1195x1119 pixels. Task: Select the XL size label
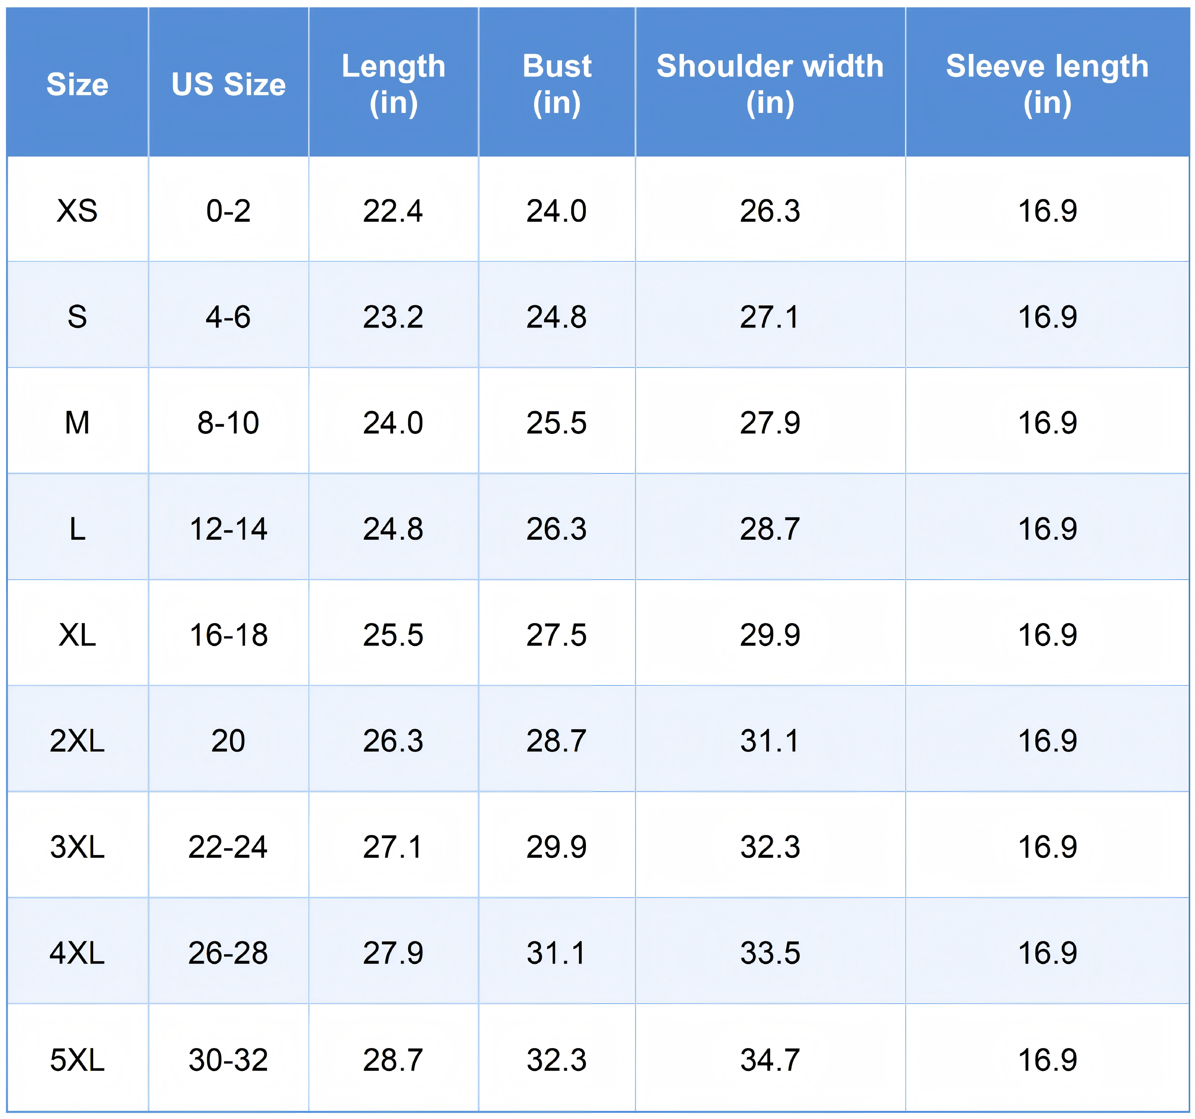(x=78, y=635)
